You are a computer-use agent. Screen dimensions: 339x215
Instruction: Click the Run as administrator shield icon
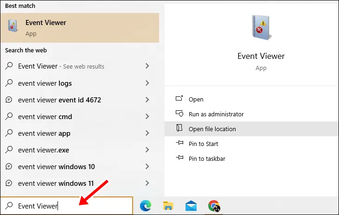(x=179, y=114)
